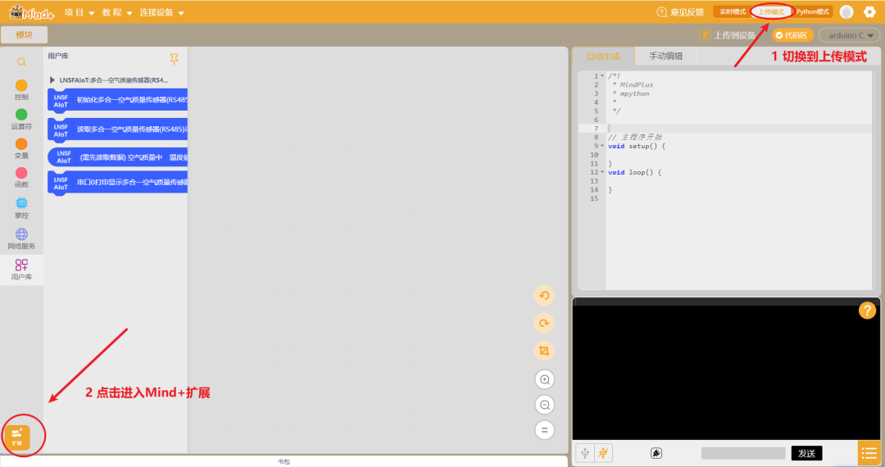The width and height of the screenshot is (885, 467).
Task: Switch to 上传模式
Action: 771,11
